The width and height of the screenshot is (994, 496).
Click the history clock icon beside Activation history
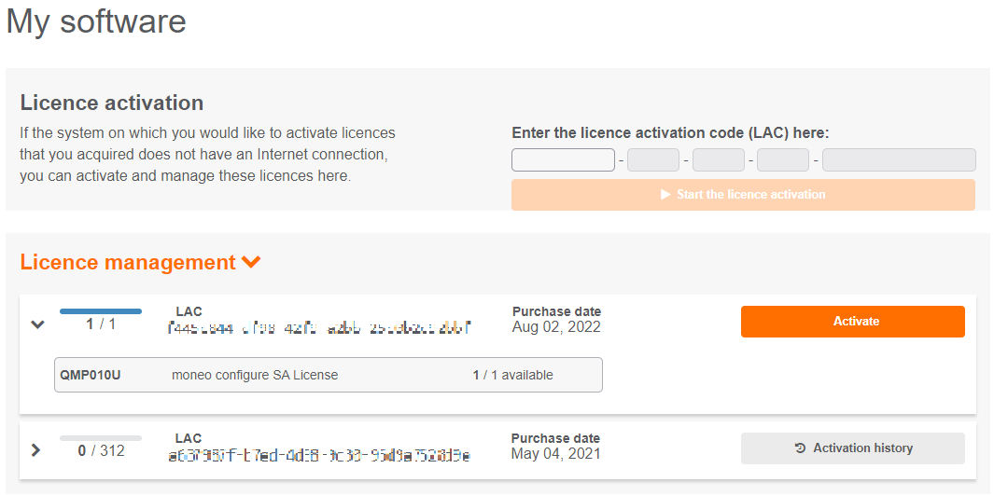(x=800, y=448)
